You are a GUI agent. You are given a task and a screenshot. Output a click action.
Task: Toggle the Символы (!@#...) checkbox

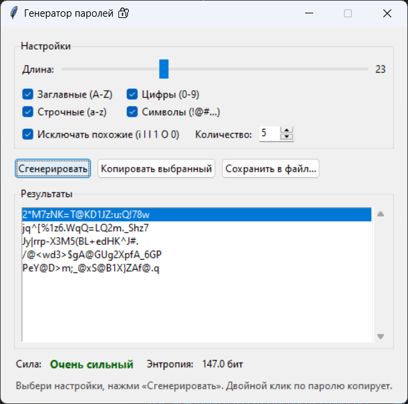132,112
